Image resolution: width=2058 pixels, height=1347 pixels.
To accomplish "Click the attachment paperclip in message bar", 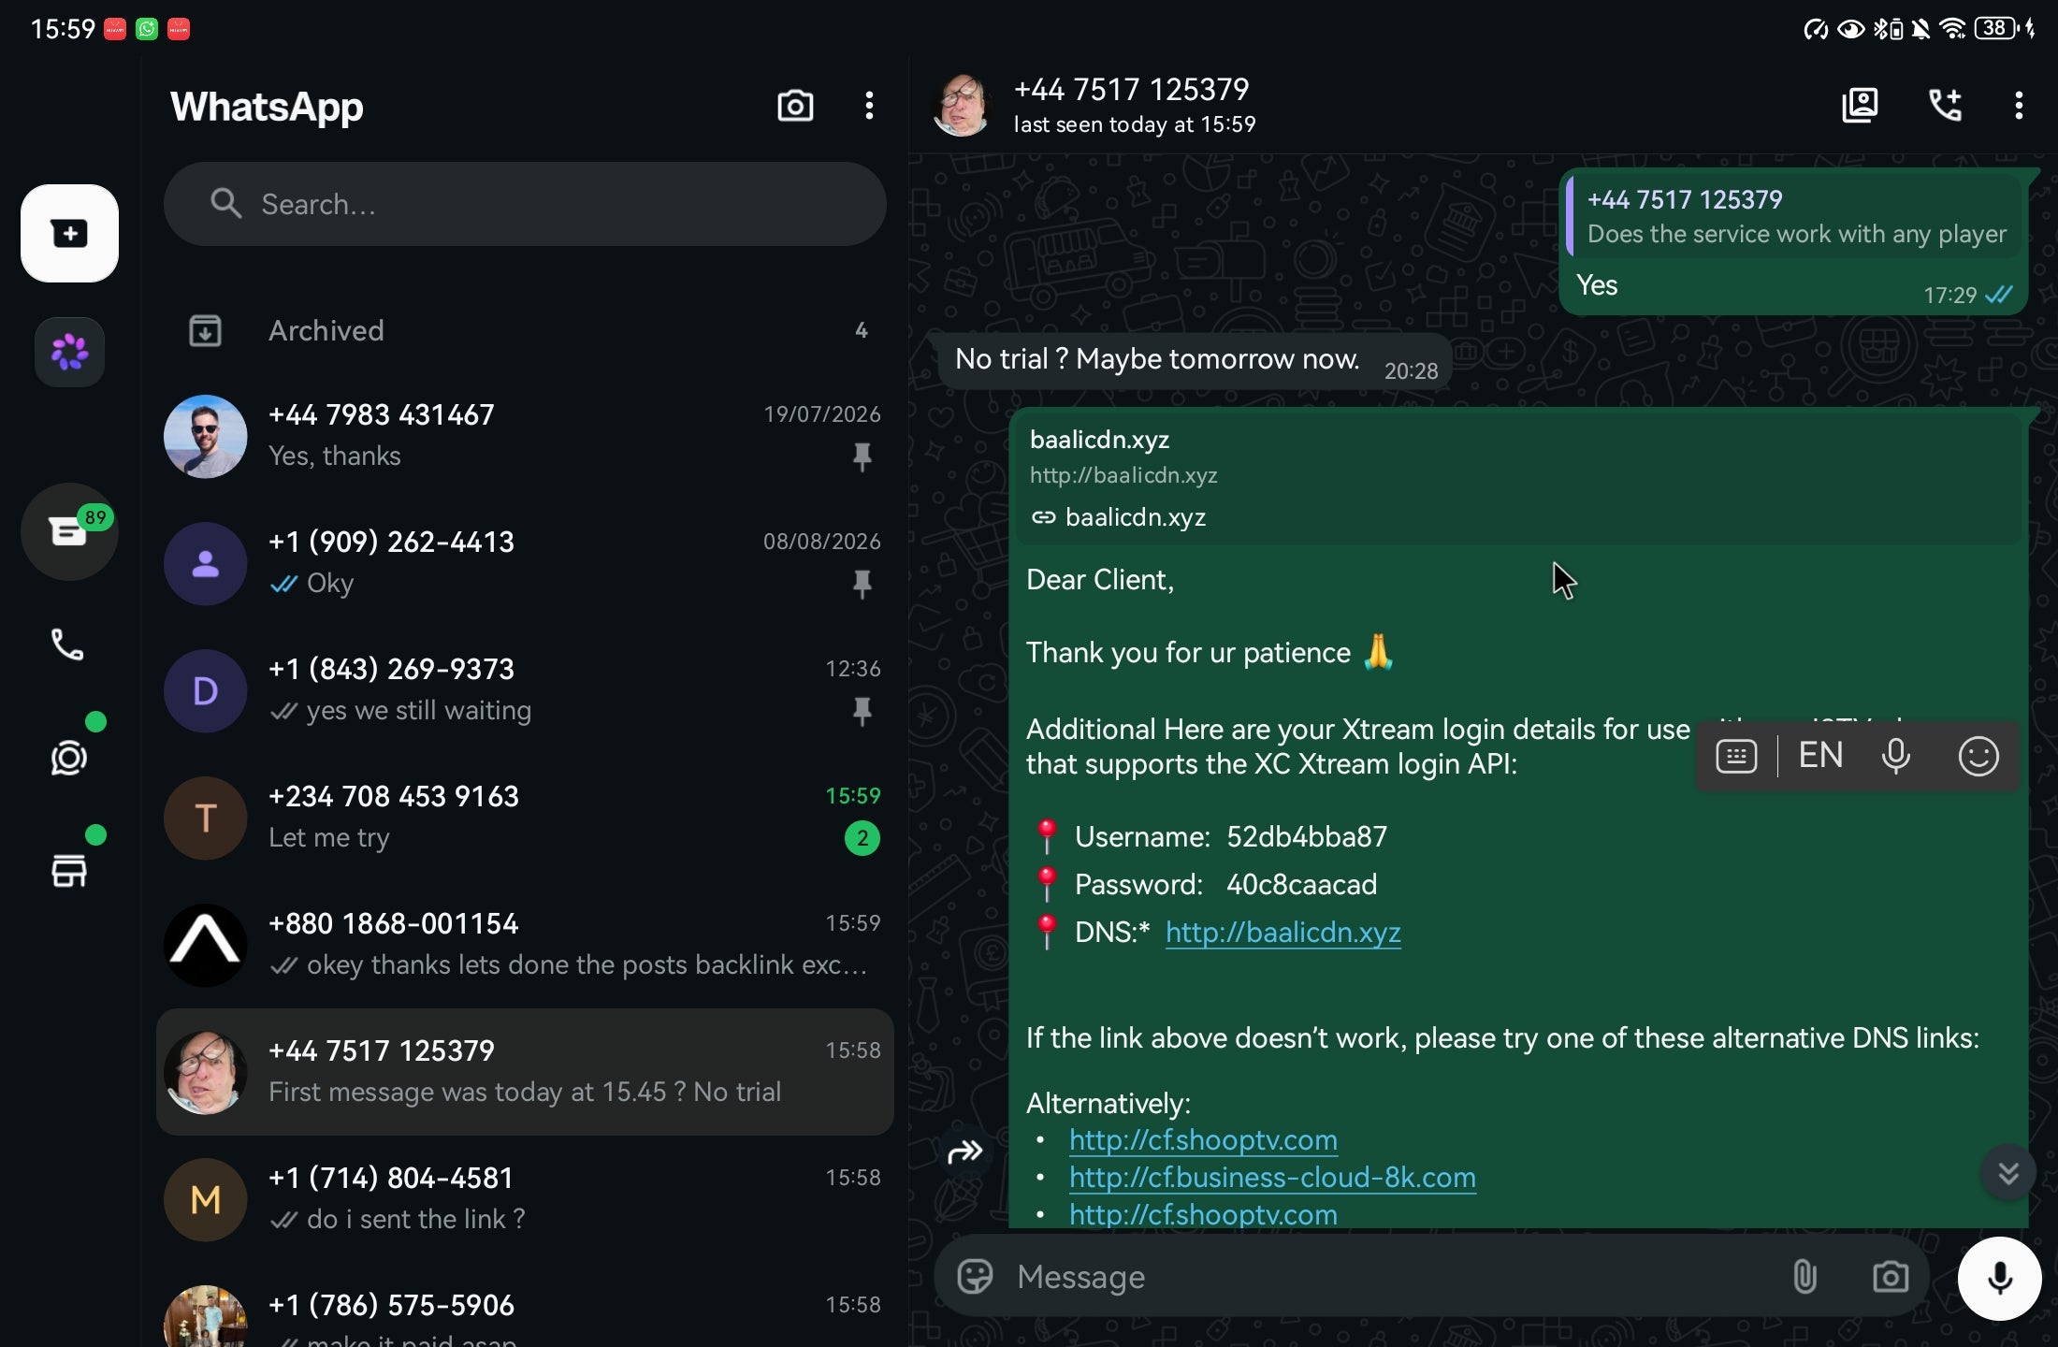I will (x=1804, y=1277).
